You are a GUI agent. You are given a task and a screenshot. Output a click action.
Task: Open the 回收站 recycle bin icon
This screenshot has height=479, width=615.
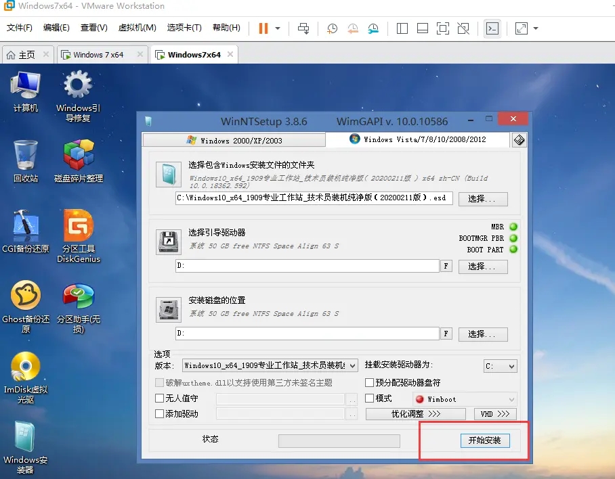tap(26, 162)
